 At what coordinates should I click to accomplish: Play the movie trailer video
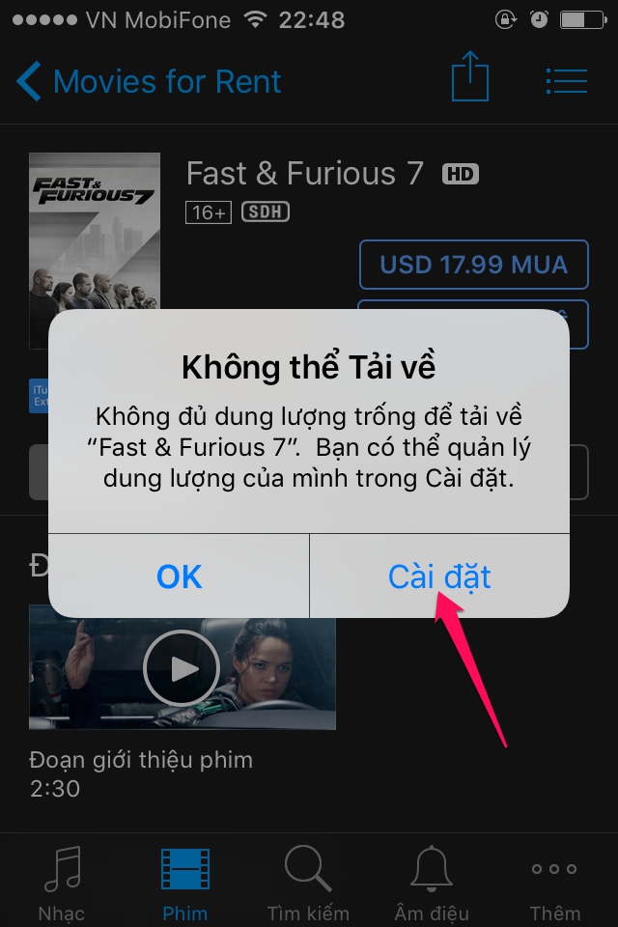point(182,668)
